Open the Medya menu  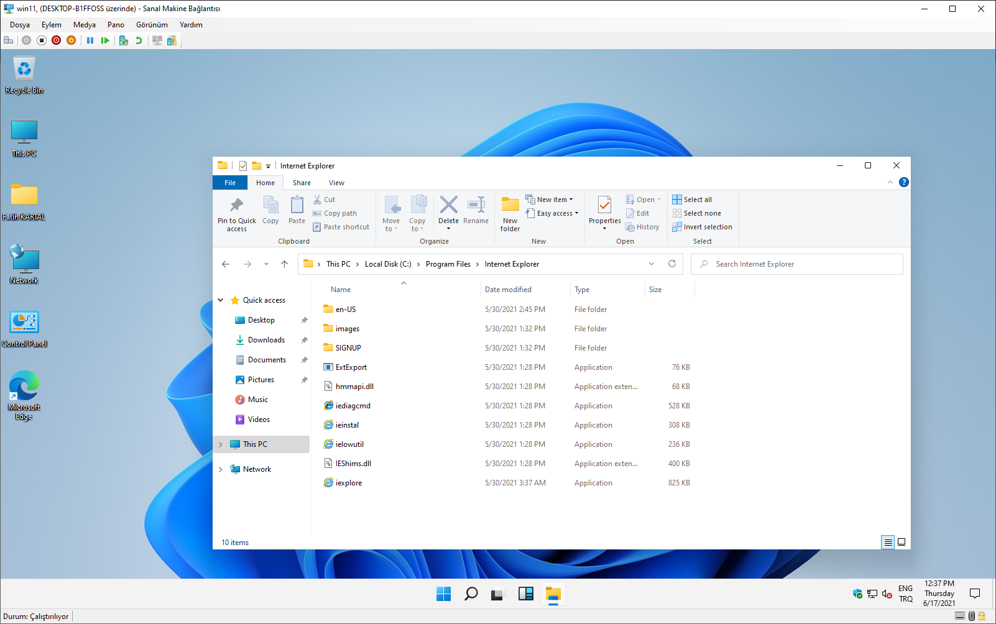click(85, 25)
